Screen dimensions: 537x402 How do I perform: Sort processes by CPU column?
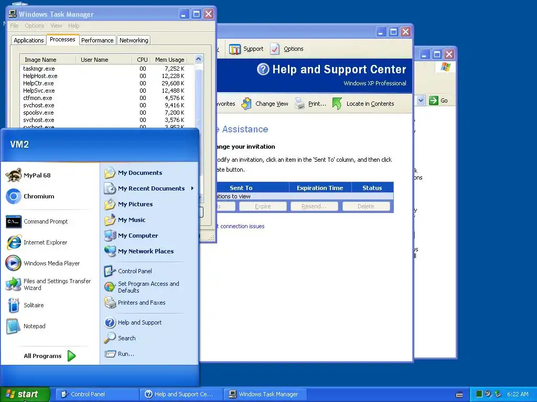(141, 60)
